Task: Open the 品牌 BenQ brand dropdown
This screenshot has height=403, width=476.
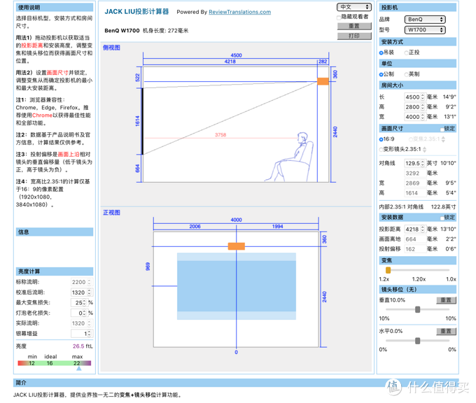Action: (425, 20)
